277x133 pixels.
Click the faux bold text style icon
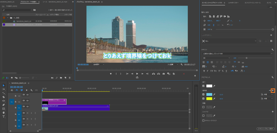coord(204,71)
